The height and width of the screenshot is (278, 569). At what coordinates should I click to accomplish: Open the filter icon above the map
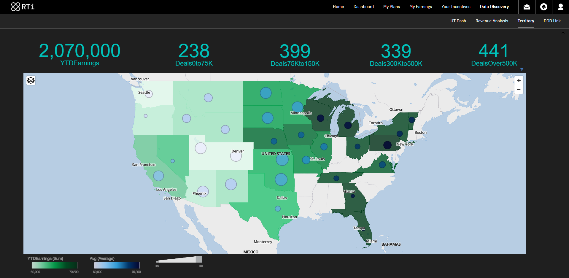click(522, 69)
